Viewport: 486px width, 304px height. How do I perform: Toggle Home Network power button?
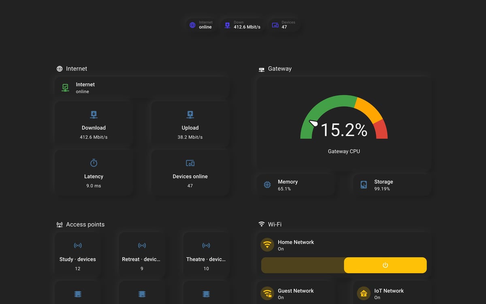click(385, 265)
